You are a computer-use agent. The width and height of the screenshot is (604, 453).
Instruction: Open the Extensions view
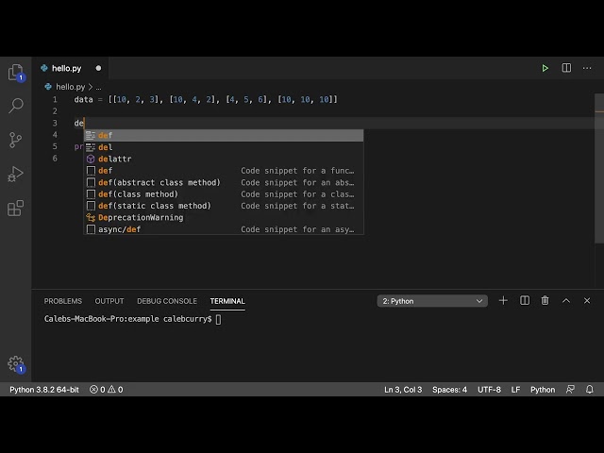15,208
